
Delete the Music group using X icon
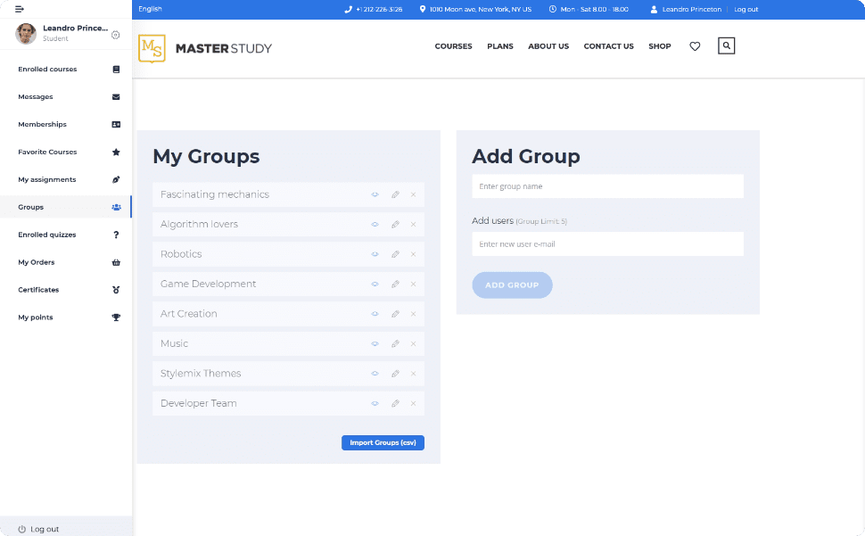(x=413, y=343)
